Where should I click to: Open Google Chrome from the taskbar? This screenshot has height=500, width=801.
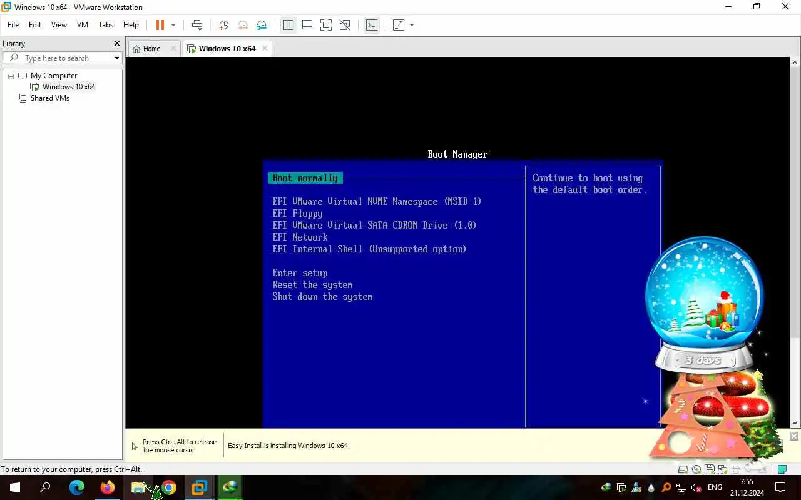click(x=168, y=487)
